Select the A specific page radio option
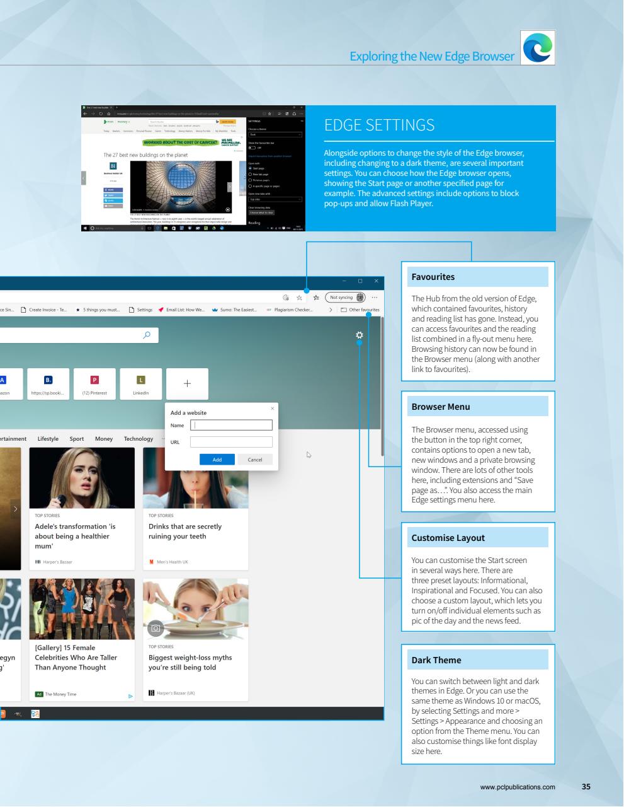This screenshot has height=807, width=624. [251, 186]
